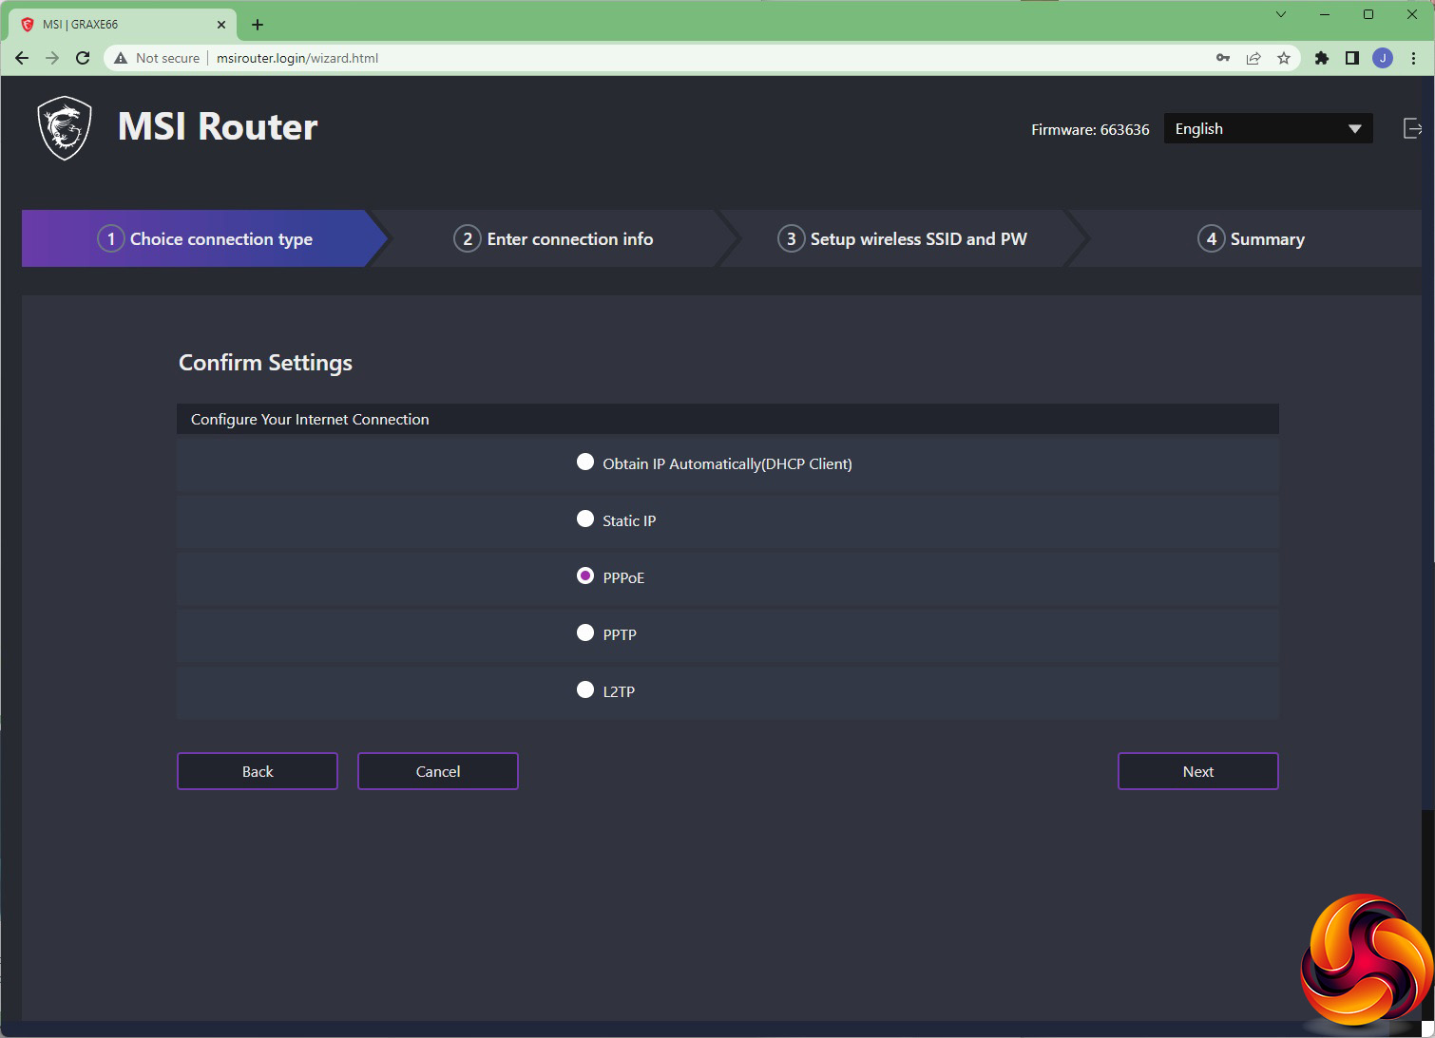Close the MSI | GRAXE66 tab

click(221, 25)
